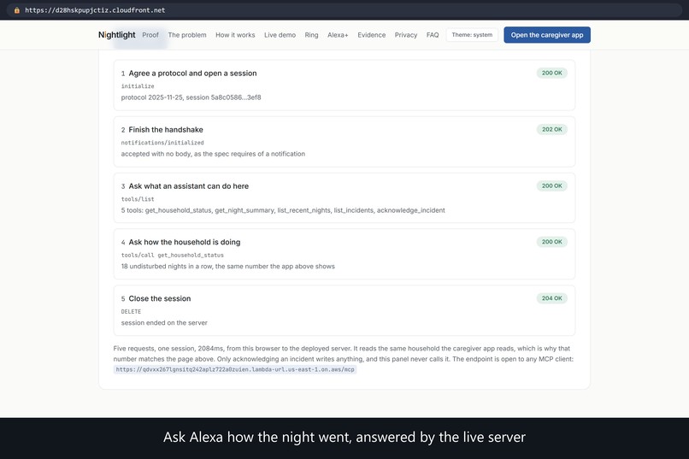This screenshot has width=689, height=459.
Task: Click the 'tools/list' method label
Action: [x=138, y=199]
